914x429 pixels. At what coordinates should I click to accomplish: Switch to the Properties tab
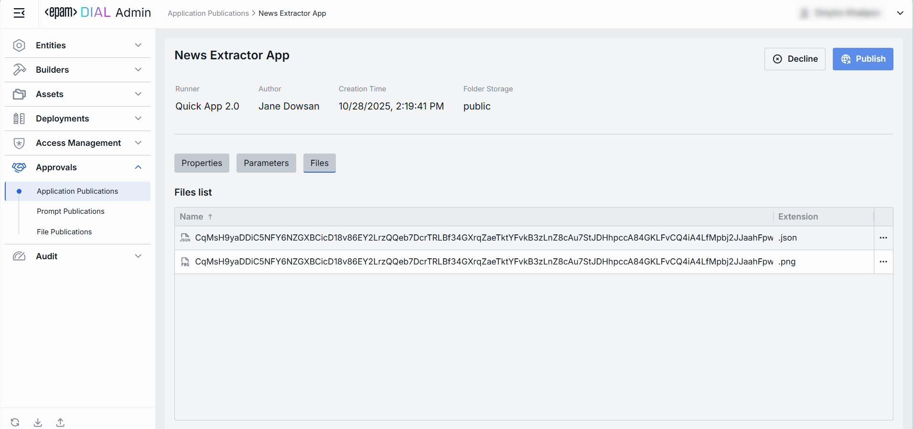pyautogui.click(x=202, y=163)
